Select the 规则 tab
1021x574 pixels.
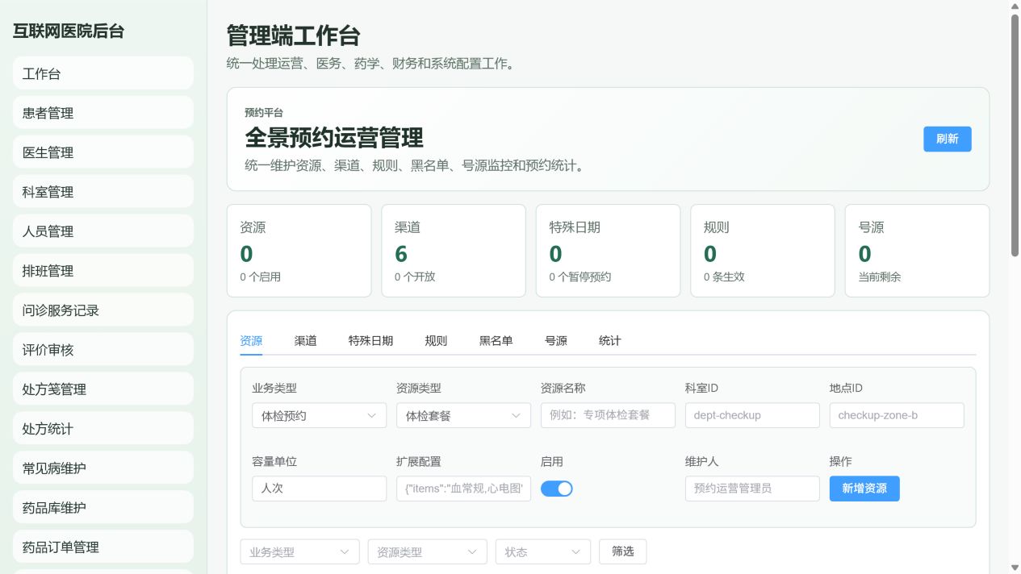pyautogui.click(x=436, y=341)
